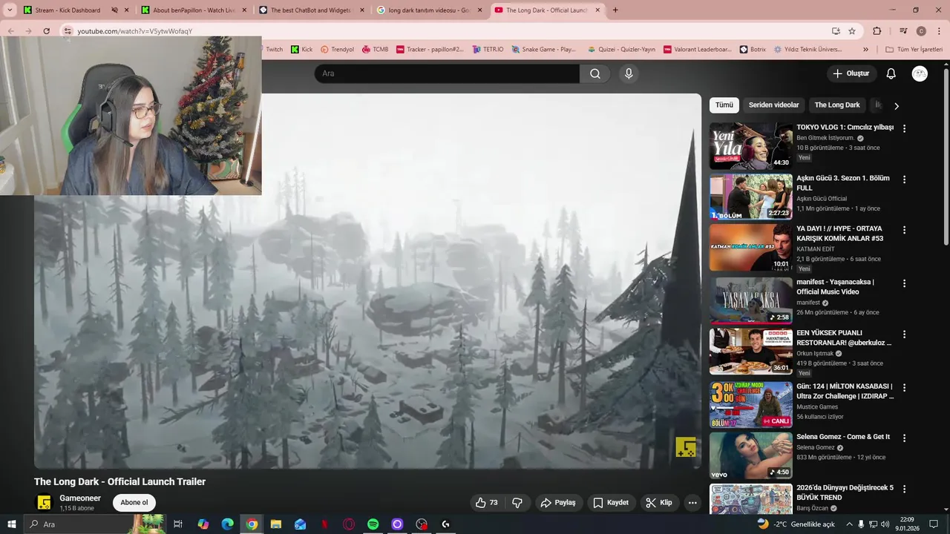
Task: Open Yıldız Teknik Üniversitesi bookmark
Action: (807, 50)
